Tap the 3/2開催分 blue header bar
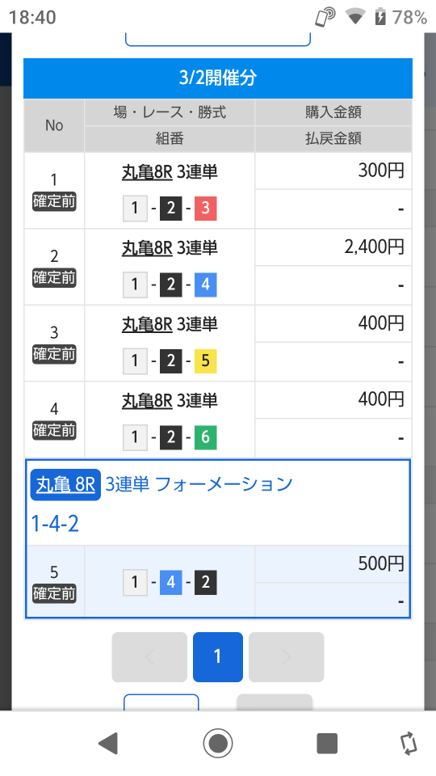Screen dimensions: 436x776 [217, 78]
